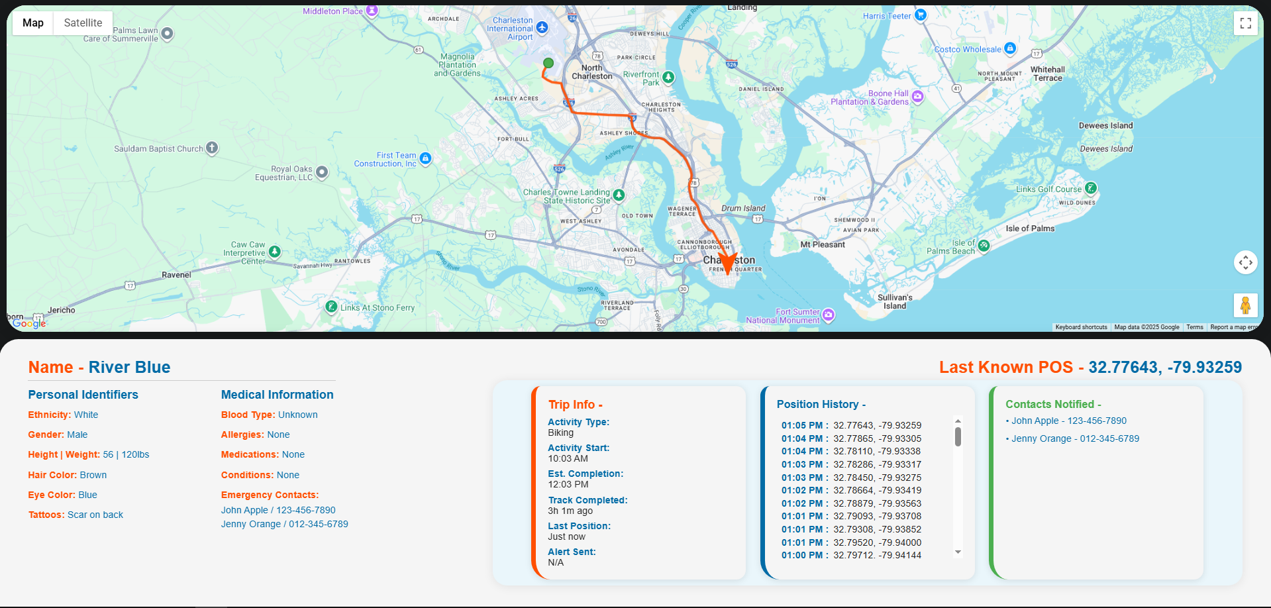Click Last Known POS coordinates heading
The width and height of the screenshot is (1271, 608).
coord(1090,367)
